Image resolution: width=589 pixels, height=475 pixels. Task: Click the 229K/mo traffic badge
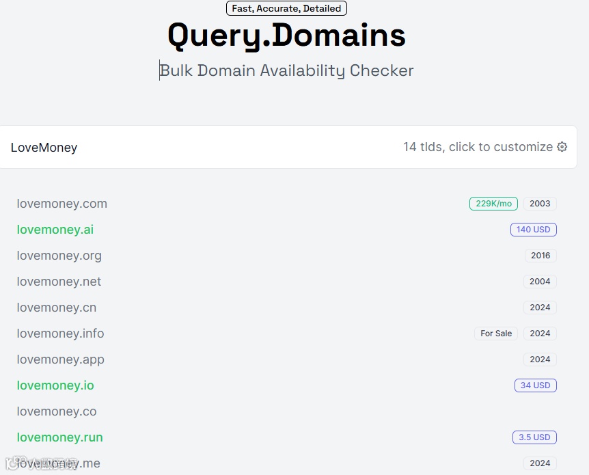(x=493, y=204)
